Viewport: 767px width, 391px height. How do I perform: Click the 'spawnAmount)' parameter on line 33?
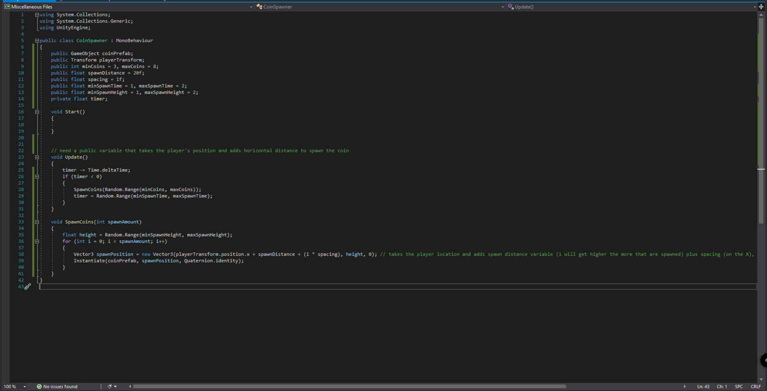tap(125, 222)
